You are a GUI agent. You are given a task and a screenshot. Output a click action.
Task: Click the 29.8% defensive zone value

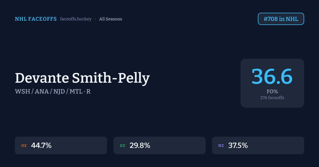point(140,146)
